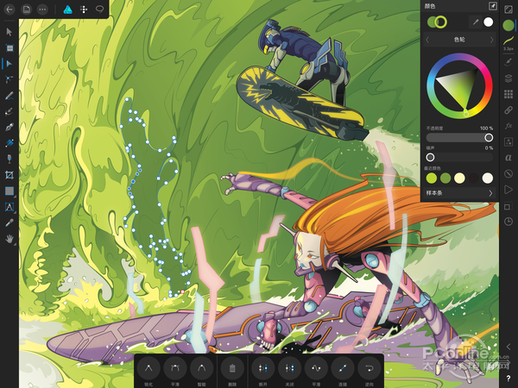Select the Artboard tool
The height and width of the screenshot is (388, 518).
tap(9, 47)
